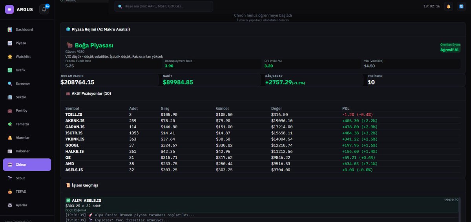This screenshot has width=471, height=222.
Task: Open Ayarlar settings page
Action: click(x=27, y=205)
